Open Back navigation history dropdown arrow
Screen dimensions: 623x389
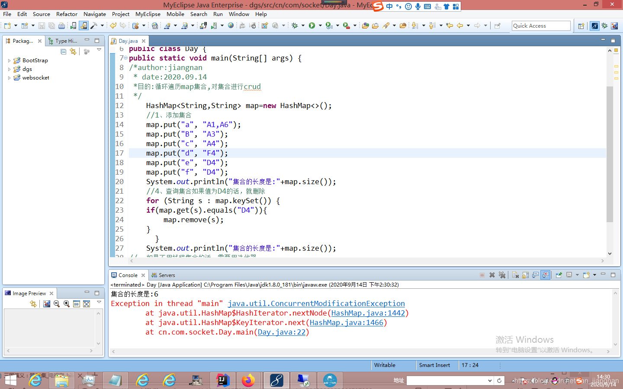(x=468, y=26)
